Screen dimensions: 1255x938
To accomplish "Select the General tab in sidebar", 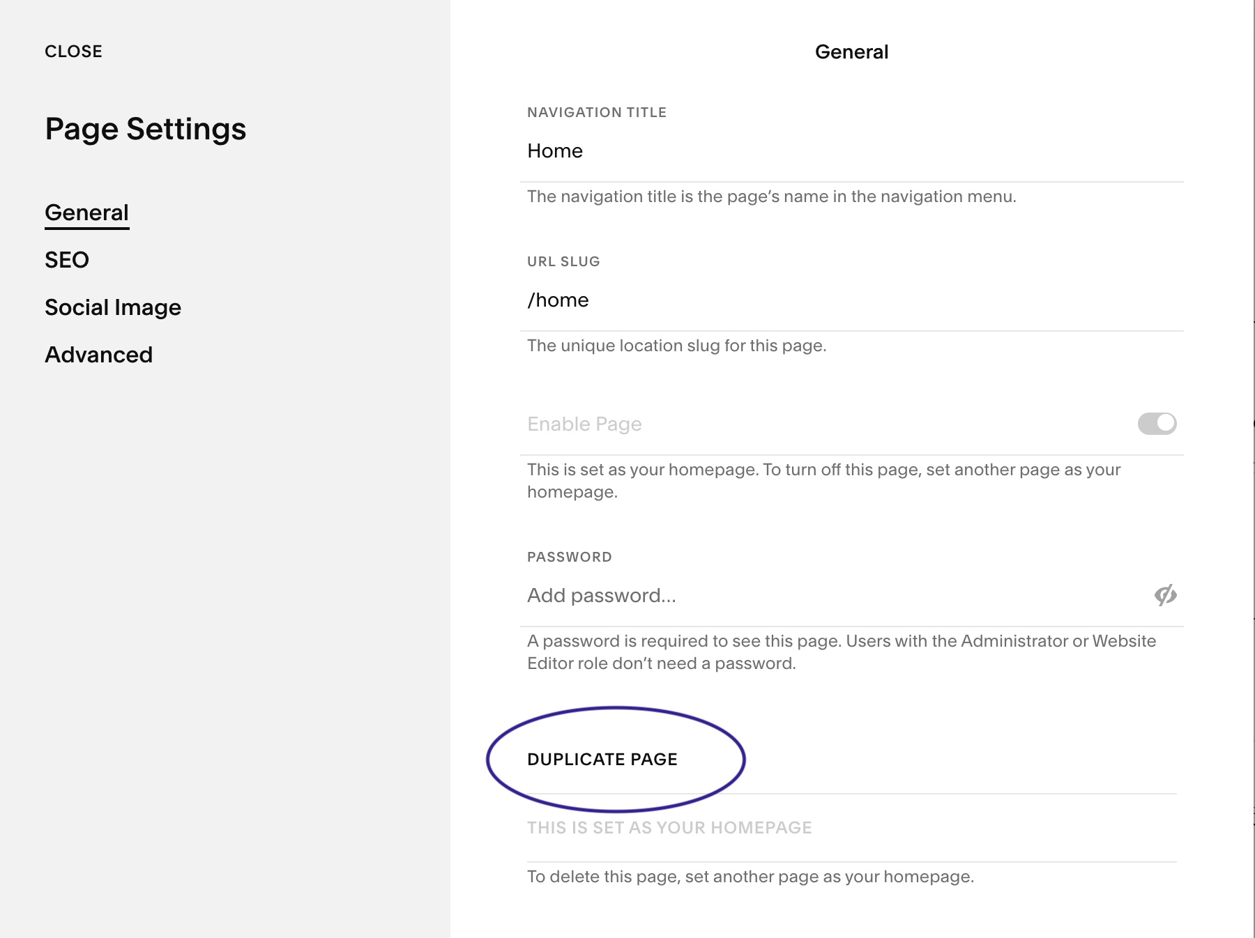I will pyautogui.click(x=86, y=213).
